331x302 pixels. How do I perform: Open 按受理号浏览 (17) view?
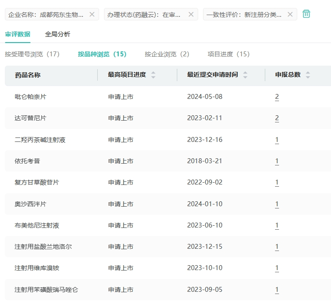tap(32, 54)
